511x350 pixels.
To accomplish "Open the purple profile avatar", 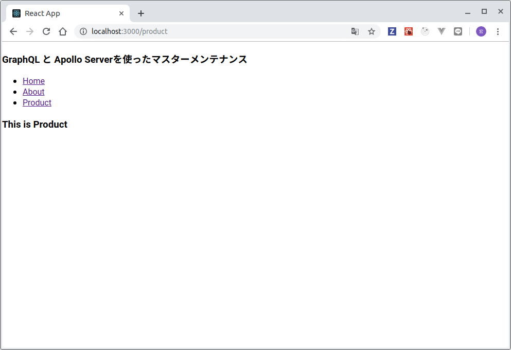I will click(481, 31).
